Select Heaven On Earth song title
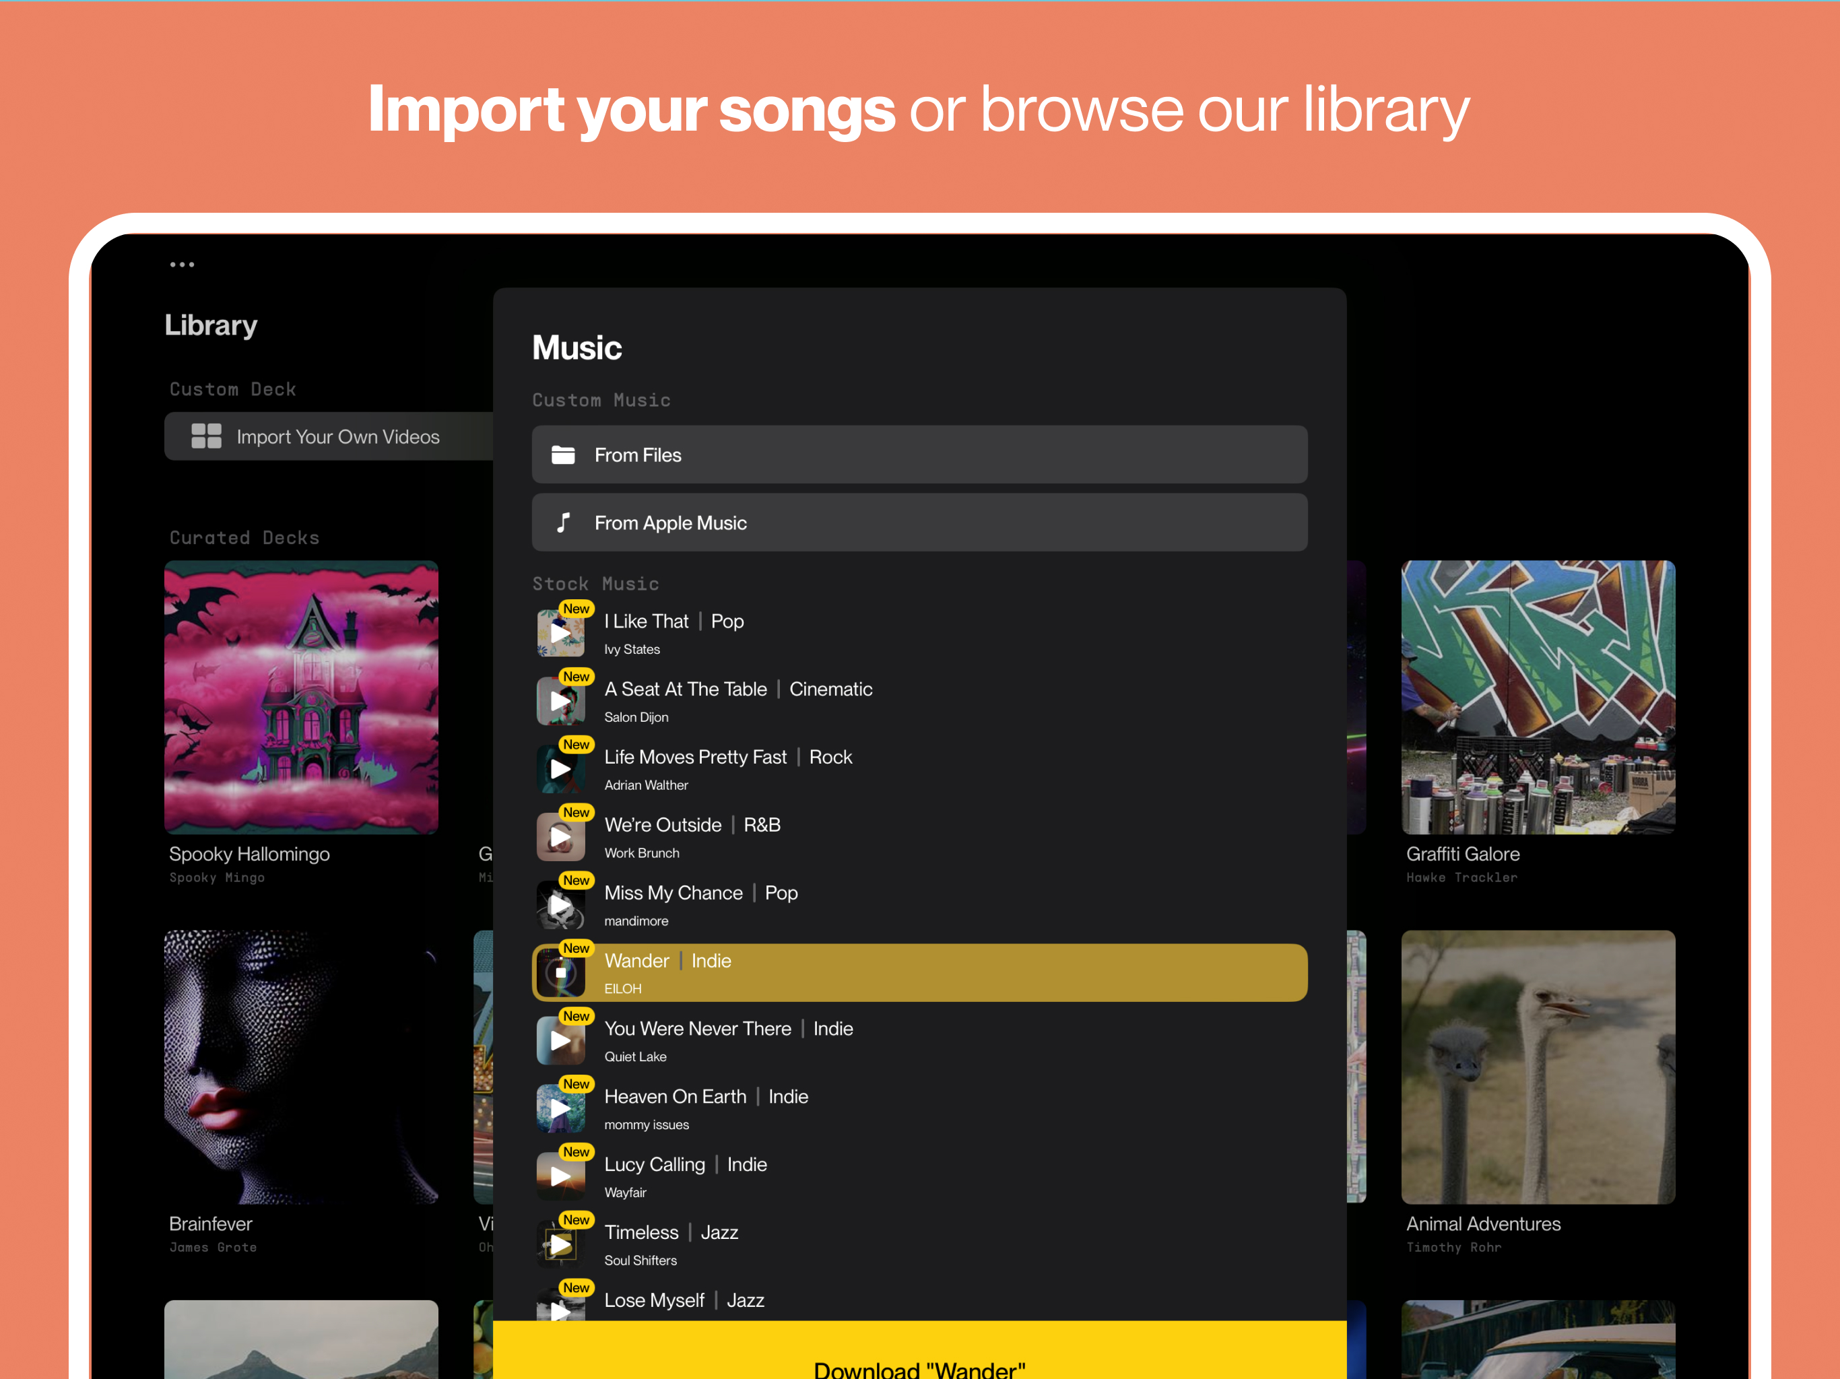This screenshot has width=1840, height=1379. [676, 1097]
